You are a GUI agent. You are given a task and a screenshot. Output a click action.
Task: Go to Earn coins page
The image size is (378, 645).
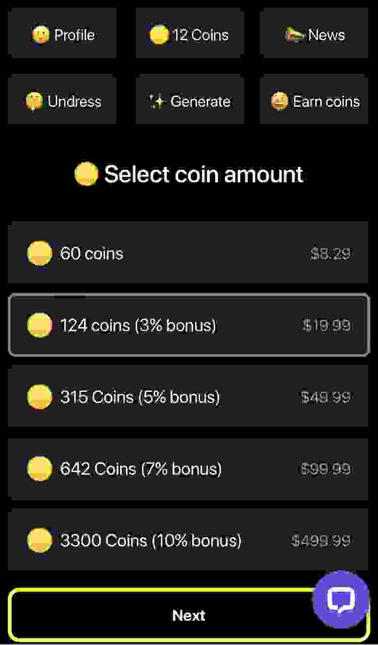coord(314,101)
